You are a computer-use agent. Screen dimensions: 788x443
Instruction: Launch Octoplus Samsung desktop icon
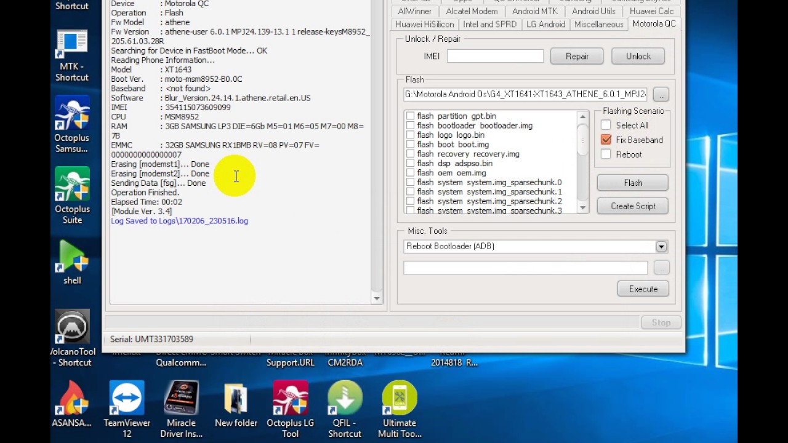[x=72, y=125]
